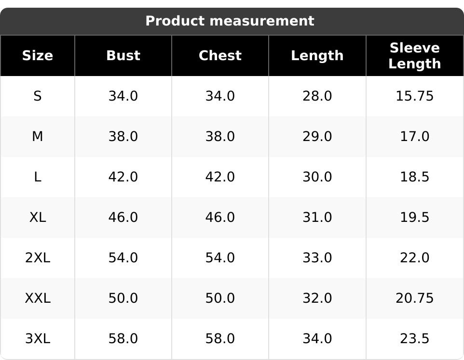Select the XXL size row label
Image resolution: width=464 pixels, height=360 pixels.
(x=38, y=298)
